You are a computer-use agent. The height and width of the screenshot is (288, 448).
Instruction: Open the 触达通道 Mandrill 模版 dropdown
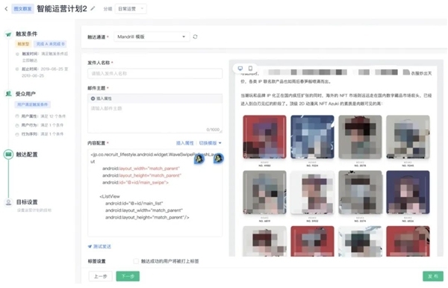(152, 37)
